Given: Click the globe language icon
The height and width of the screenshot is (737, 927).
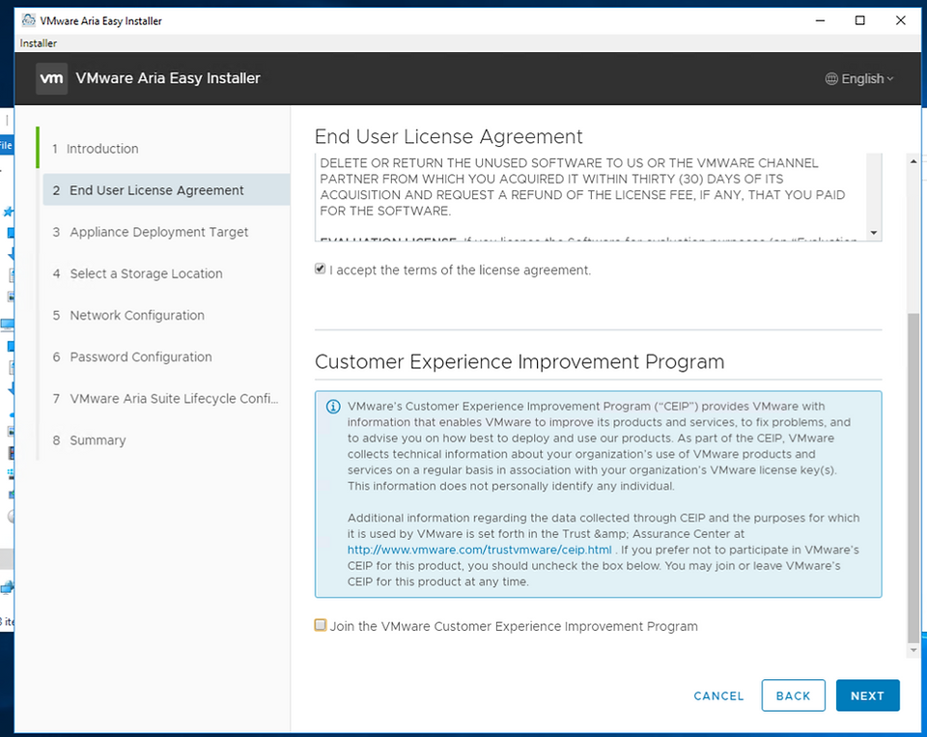Looking at the screenshot, I should point(831,78).
